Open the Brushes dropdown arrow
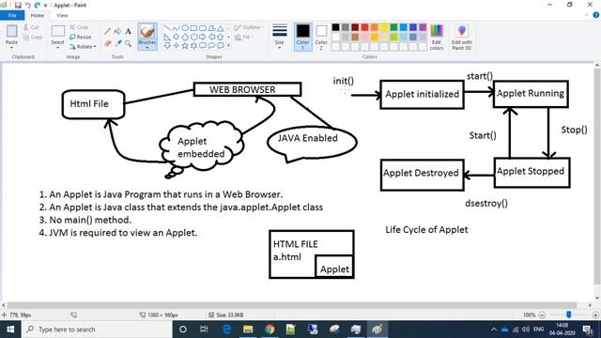 click(x=147, y=48)
